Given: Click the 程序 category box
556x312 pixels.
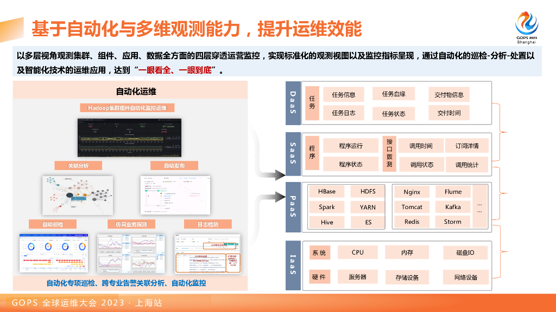Looking at the screenshot, I should tap(312, 153).
